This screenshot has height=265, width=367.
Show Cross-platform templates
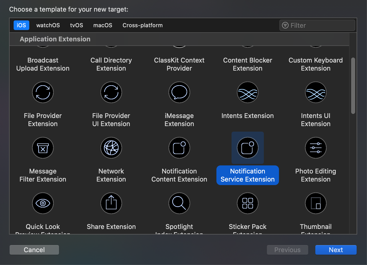click(143, 25)
